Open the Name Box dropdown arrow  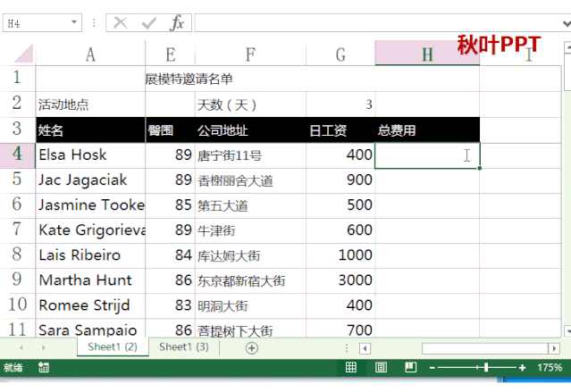(74, 22)
